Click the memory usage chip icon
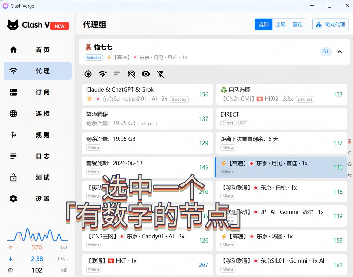 click(10, 270)
